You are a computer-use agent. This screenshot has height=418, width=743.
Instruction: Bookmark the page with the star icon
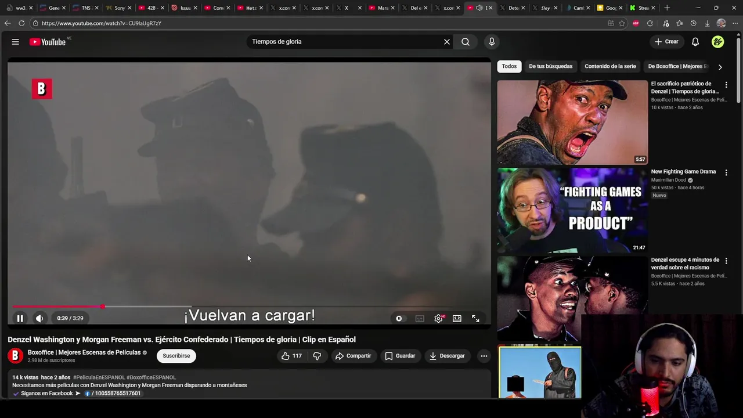(622, 23)
